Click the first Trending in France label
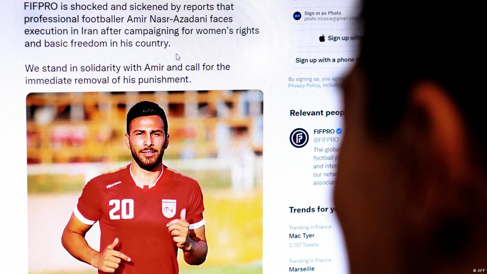The width and height of the screenshot is (487, 274). click(310, 227)
